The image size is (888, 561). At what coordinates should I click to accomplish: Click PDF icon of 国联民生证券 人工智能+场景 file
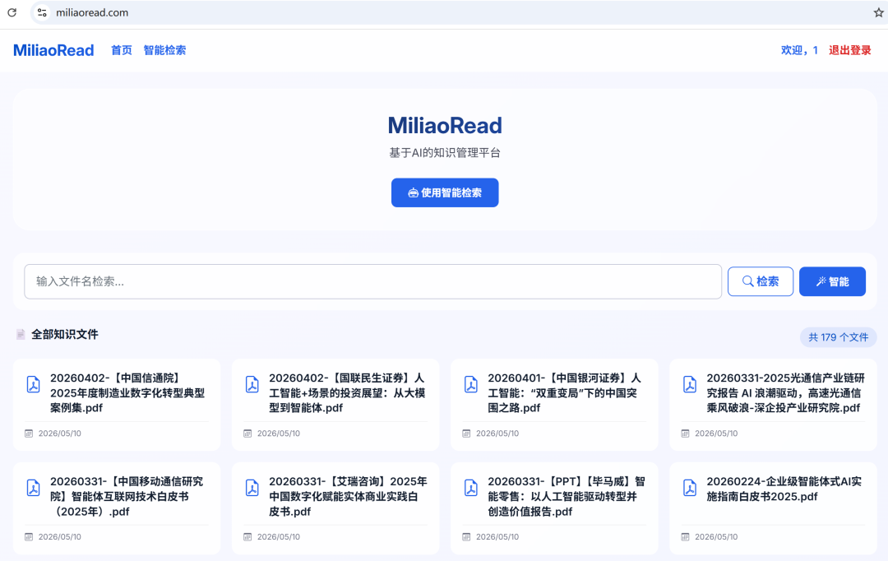pos(252,384)
